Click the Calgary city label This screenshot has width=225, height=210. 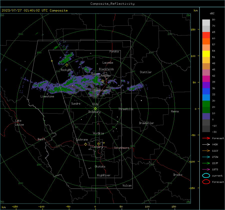pyautogui.click(x=97, y=147)
